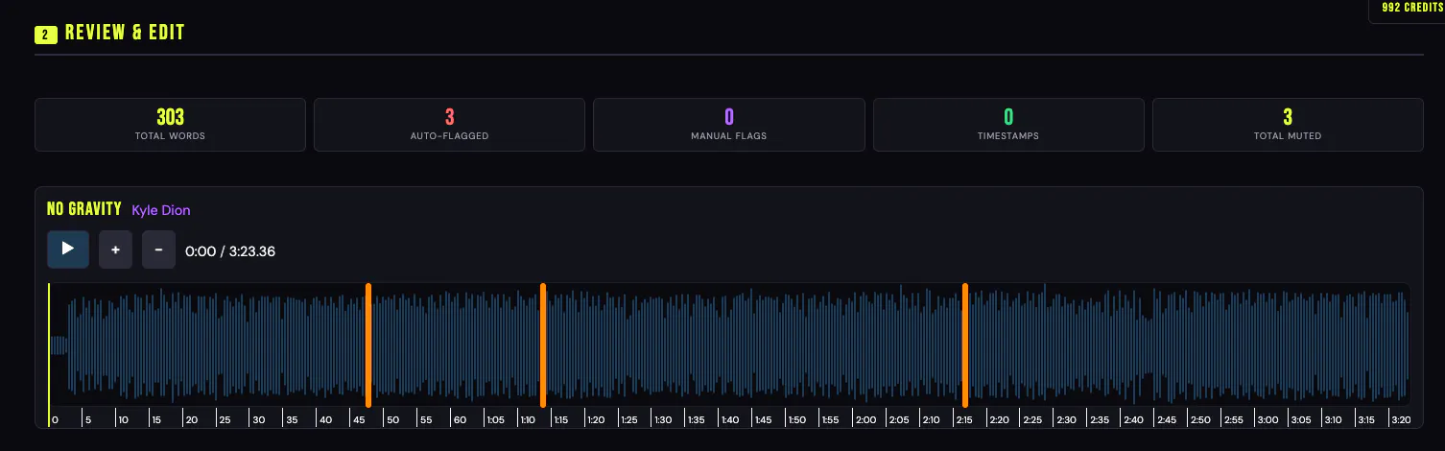Click the 2:30 mark on the timeline ruler
Viewport: 1445px width, 451px height.
tap(1066, 419)
